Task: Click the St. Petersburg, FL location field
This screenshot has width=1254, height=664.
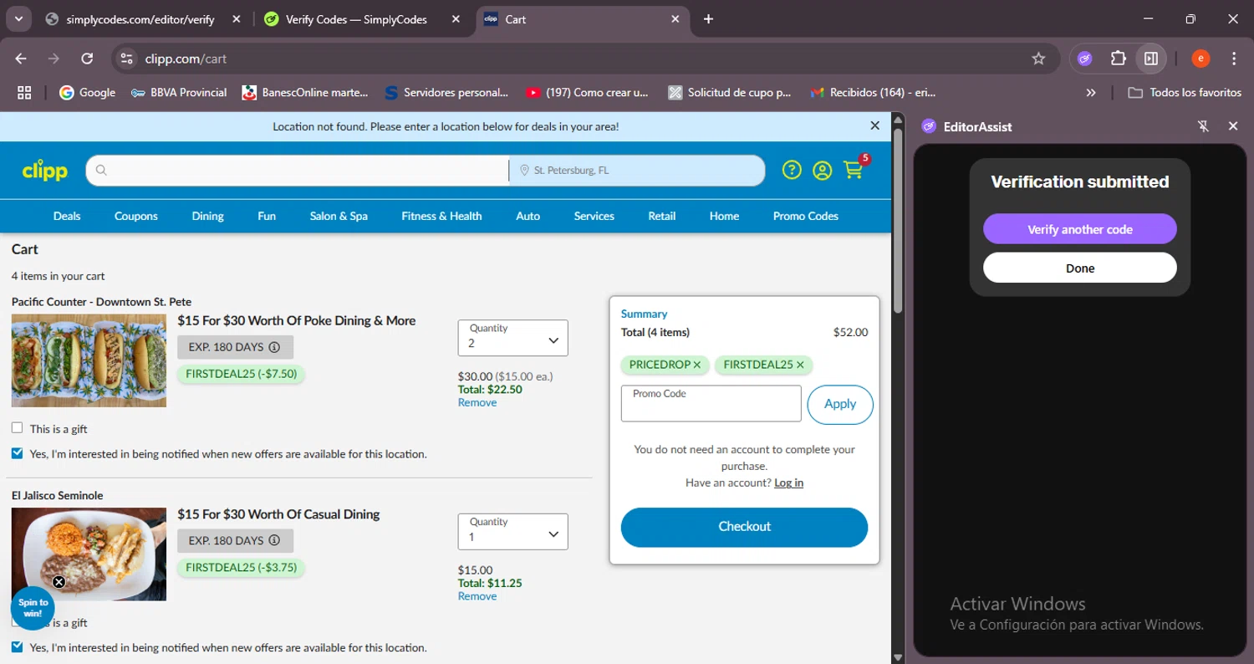Action: tap(637, 171)
